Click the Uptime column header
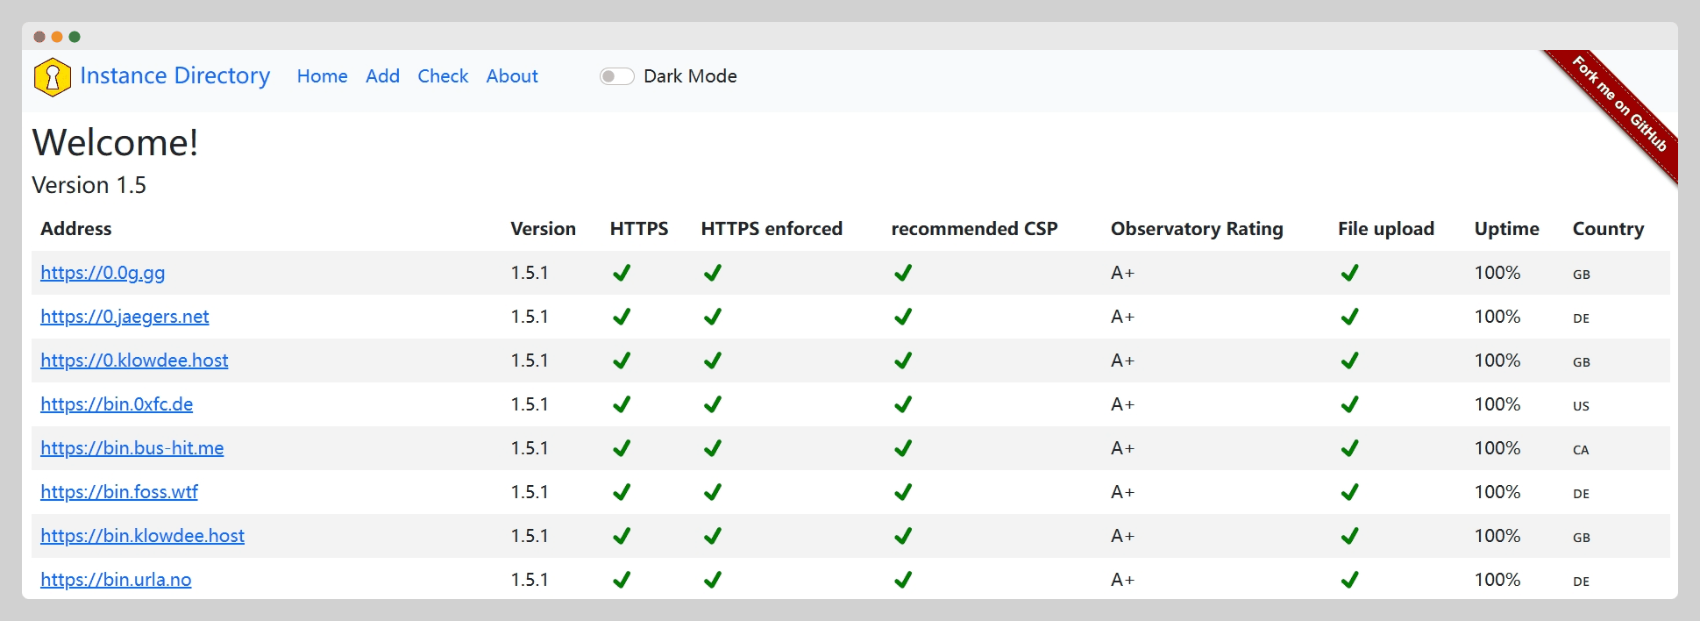 pos(1506,229)
